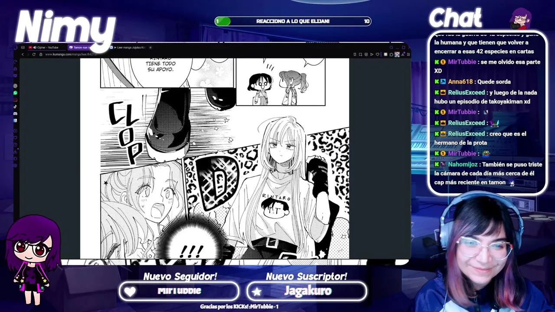The image size is (555, 312).
Task: Click username Nahomijoz in chat
Action: (463, 164)
